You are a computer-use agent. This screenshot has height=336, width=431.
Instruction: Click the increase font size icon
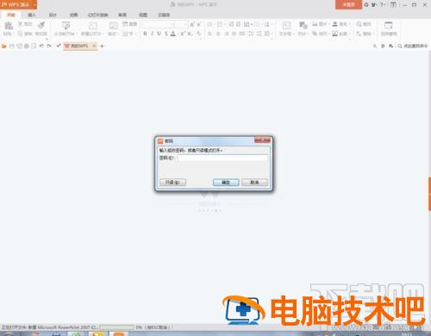point(192,25)
